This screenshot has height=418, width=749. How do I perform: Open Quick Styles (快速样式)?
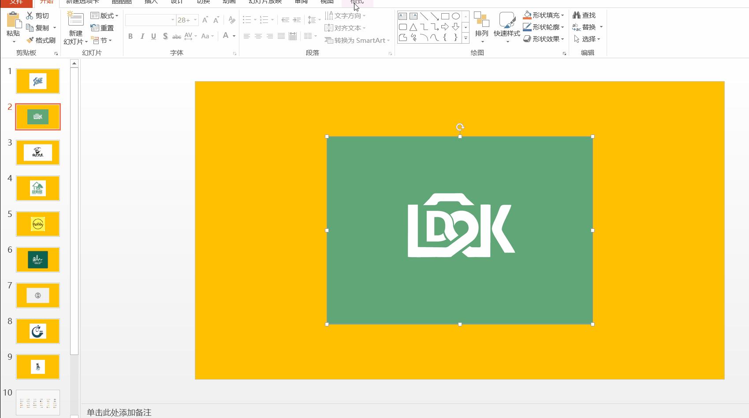click(x=507, y=27)
